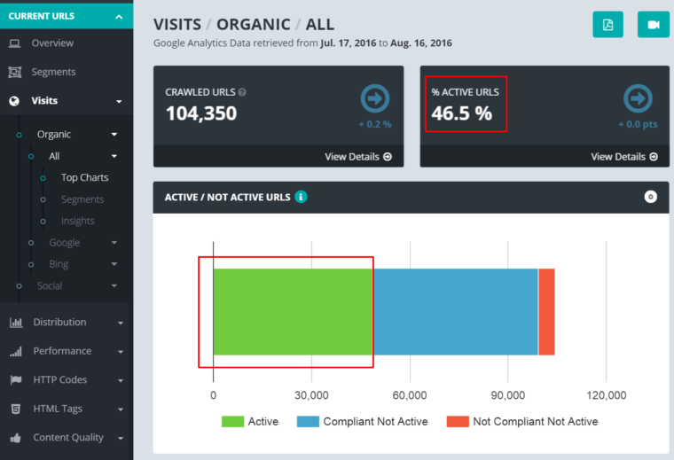Click the HTML Tags HTML5 icon
Image resolution: width=674 pixels, height=460 pixels.
(16, 409)
